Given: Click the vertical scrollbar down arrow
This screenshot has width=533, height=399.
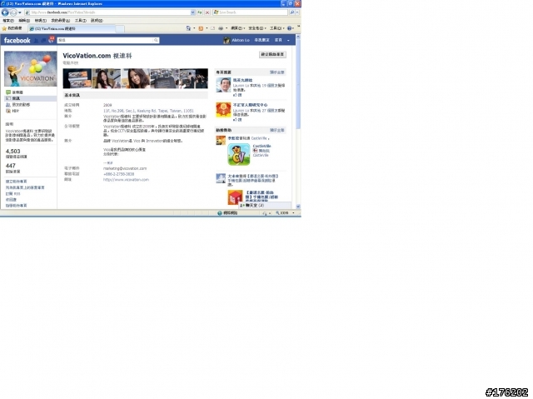Looking at the screenshot, I should pos(298,207).
